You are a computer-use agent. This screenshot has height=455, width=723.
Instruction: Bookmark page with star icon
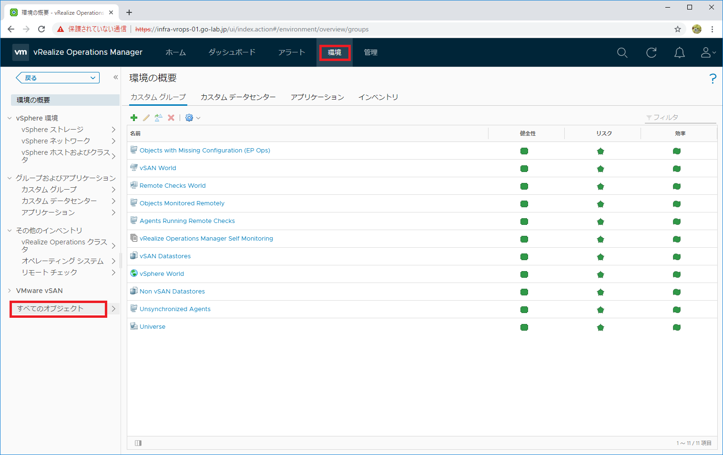click(x=678, y=29)
